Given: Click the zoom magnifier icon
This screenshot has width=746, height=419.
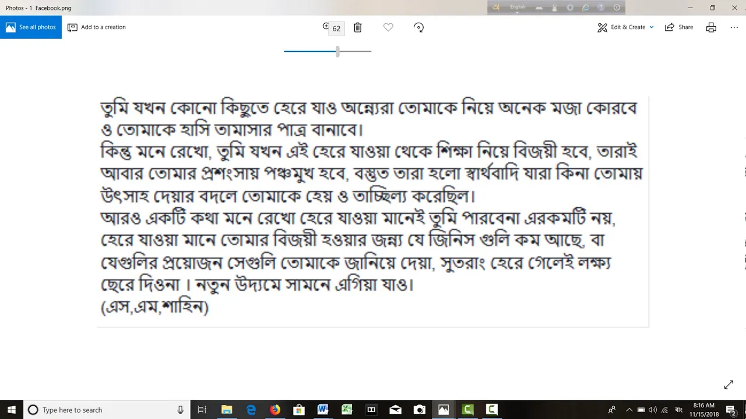Looking at the screenshot, I should coord(326,27).
